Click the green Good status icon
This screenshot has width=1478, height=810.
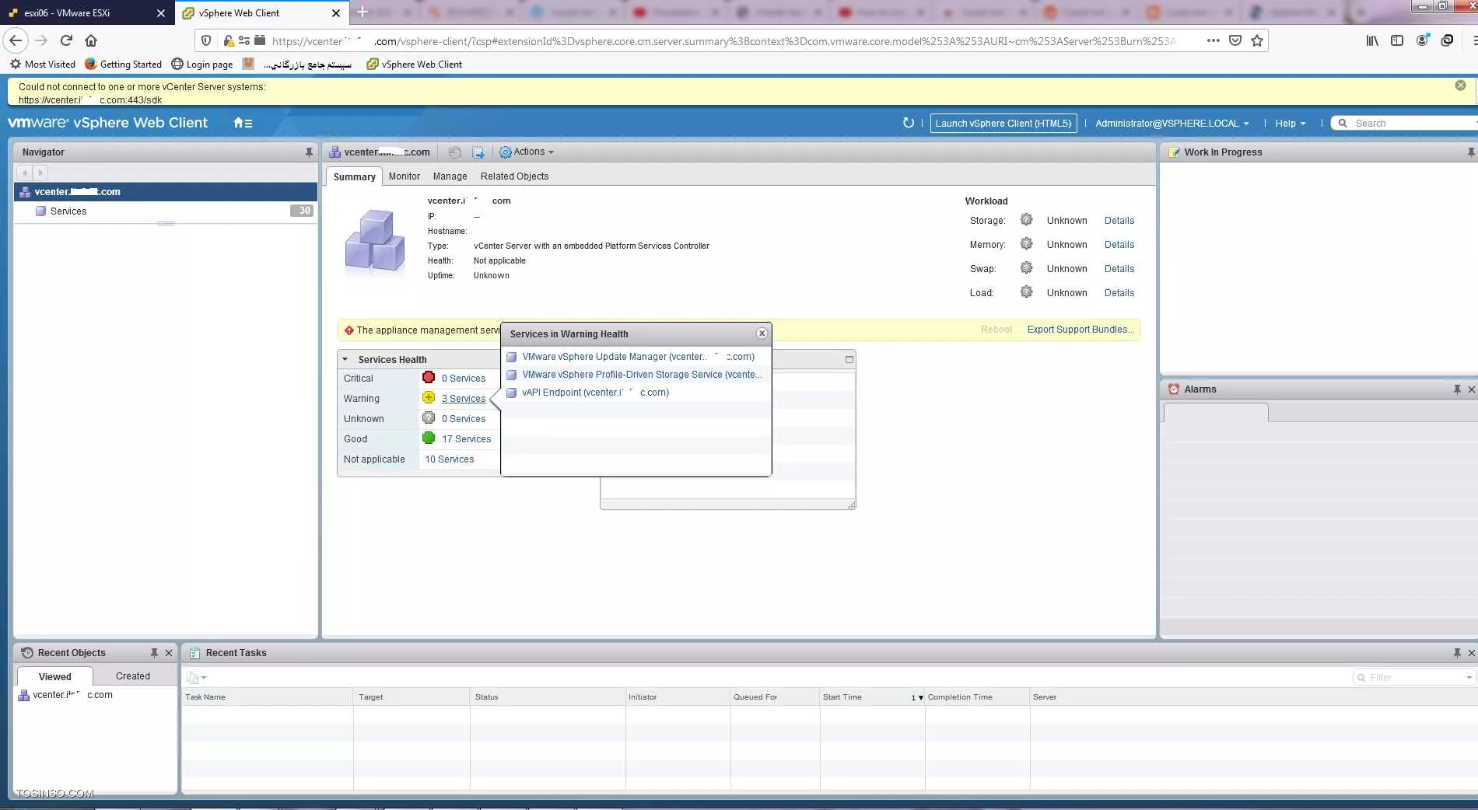coord(429,438)
